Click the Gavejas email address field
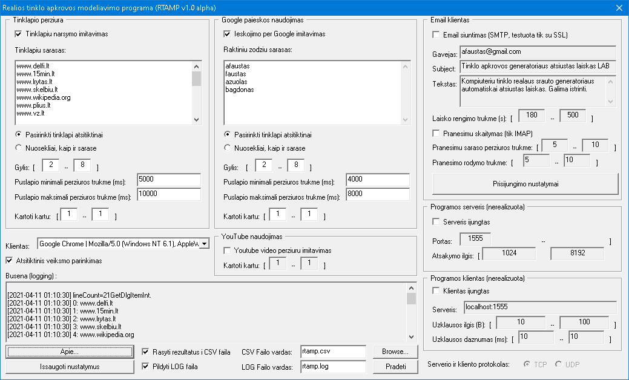 pyautogui.click(x=538, y=52)
